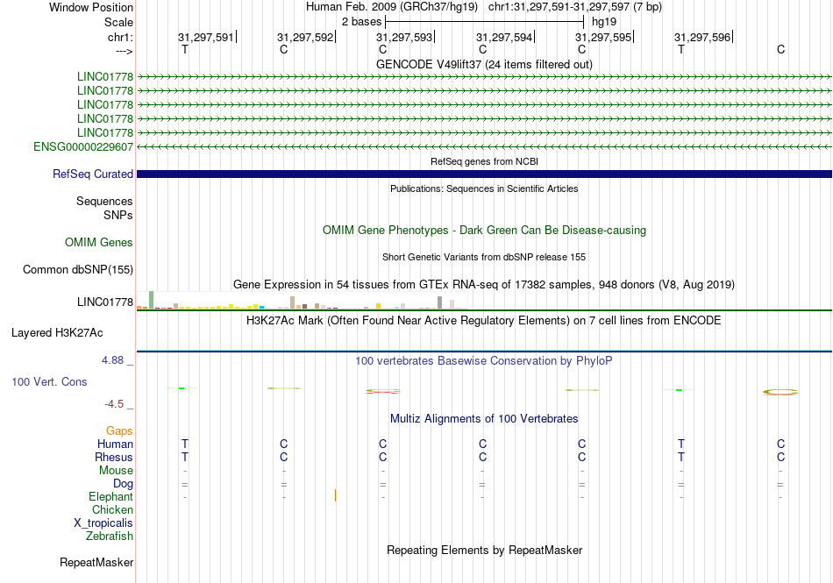This screenshot has width=833, height=583.
Task: Open the GENCODE V49lift37 track title
Action: (484, 64)
